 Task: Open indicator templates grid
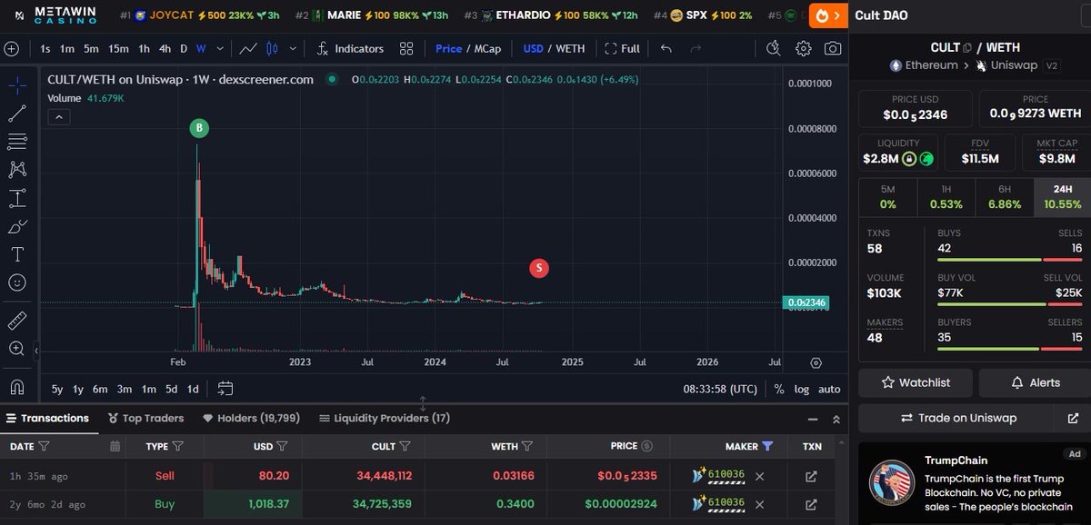406,48
